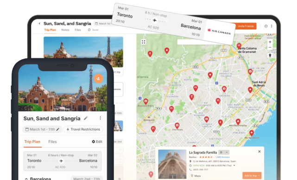The image size is (297, 180).
Task: Go back using the tablet back arrow
Action: (39, 24)
